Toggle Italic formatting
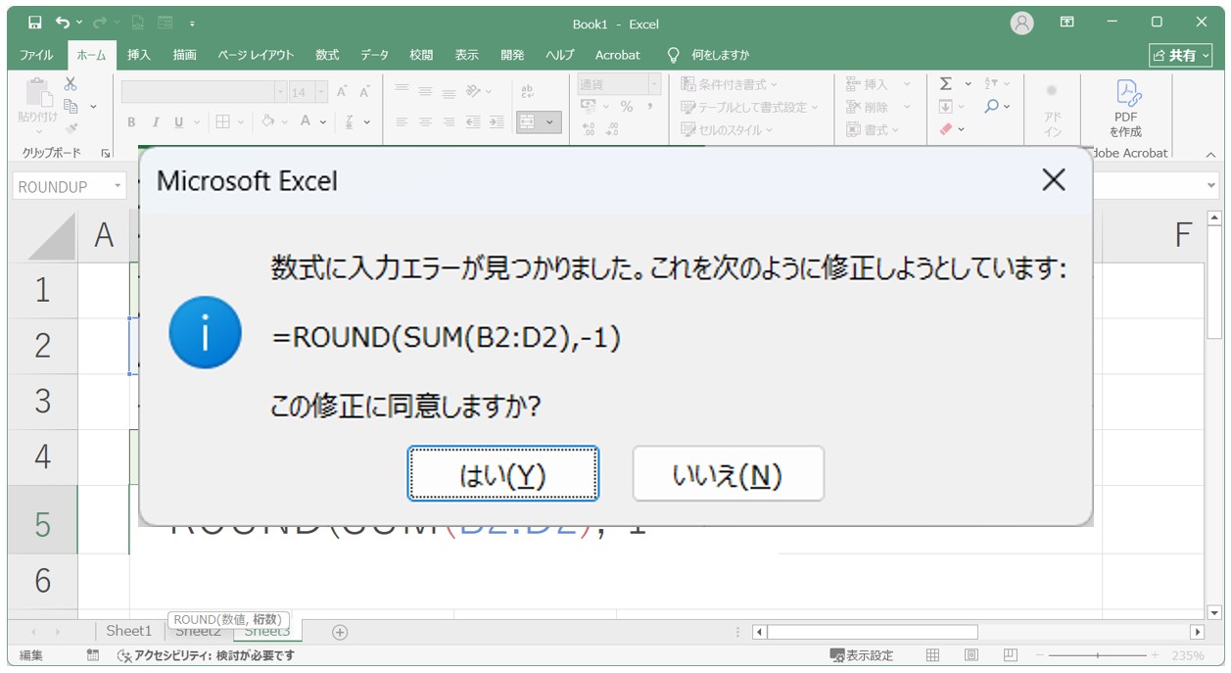Viewport: 1231px width, 673px height. (155, 122)
